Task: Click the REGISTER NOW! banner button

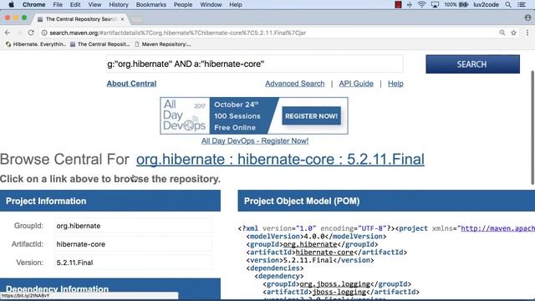Action: pos(311,116)
